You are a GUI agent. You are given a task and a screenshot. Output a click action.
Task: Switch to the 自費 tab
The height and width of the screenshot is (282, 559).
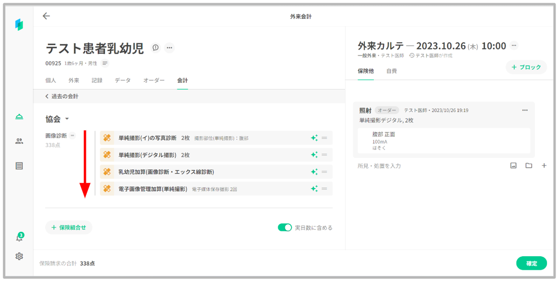(x=391, y=71)
